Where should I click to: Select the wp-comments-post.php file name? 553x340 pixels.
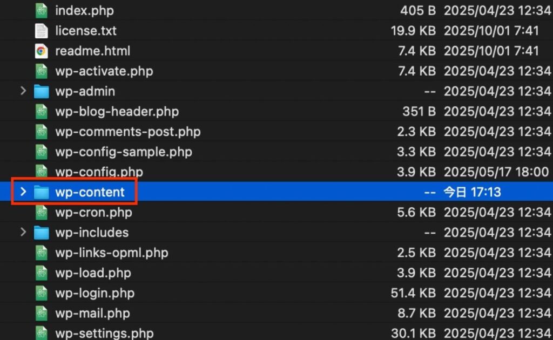click(x=127, y=132)
